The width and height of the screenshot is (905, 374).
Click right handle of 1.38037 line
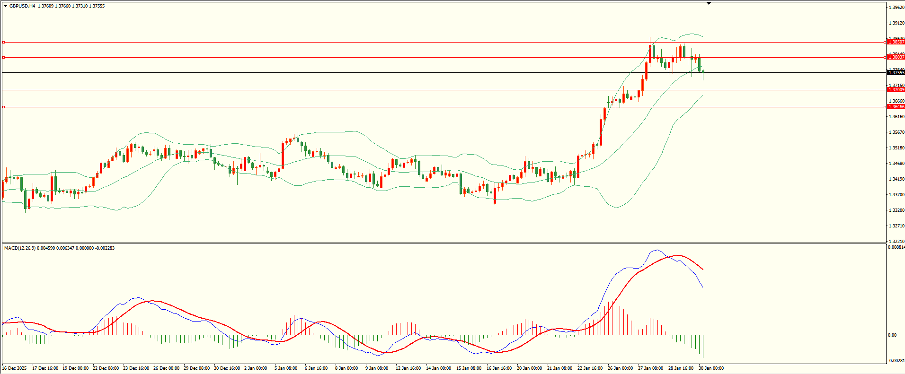pyautogui.click(x=885, y=57)
